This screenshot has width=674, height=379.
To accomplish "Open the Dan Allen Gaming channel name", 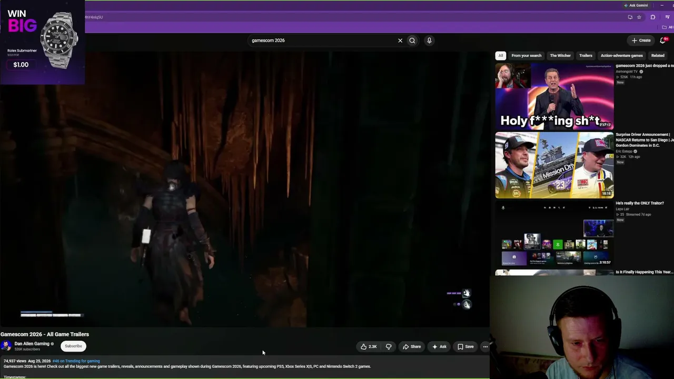I will point(32,344).
